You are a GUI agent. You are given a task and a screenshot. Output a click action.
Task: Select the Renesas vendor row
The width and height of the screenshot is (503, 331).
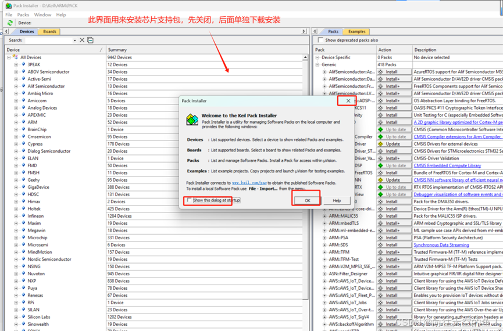tap(35, 296)
